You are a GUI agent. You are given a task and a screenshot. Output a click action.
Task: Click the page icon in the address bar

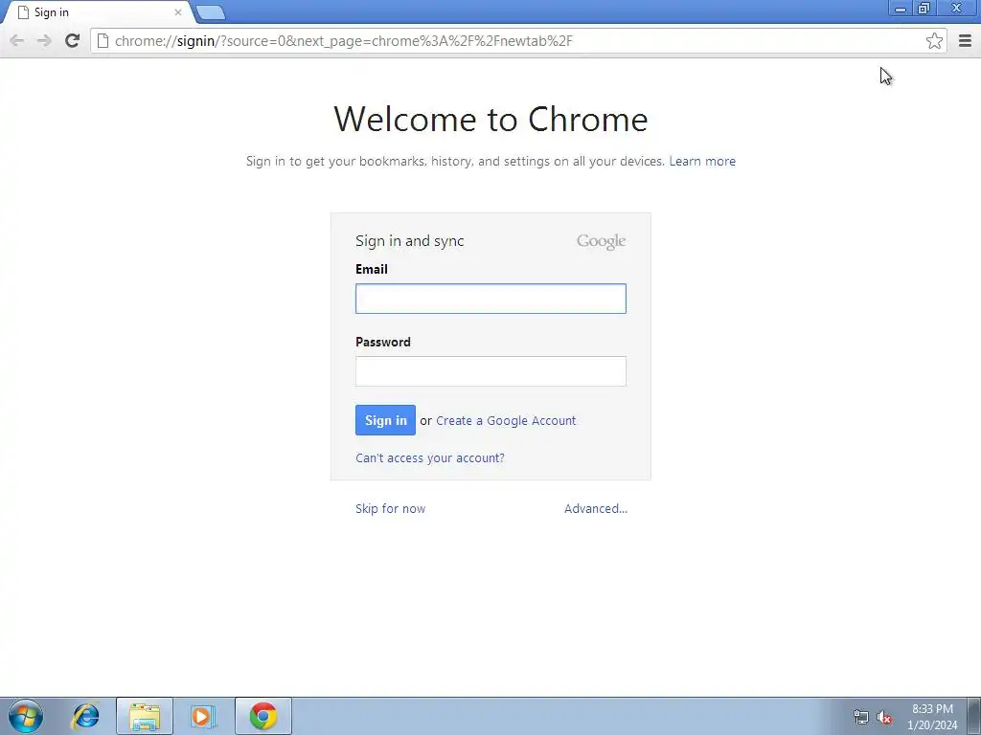[103, 40]
